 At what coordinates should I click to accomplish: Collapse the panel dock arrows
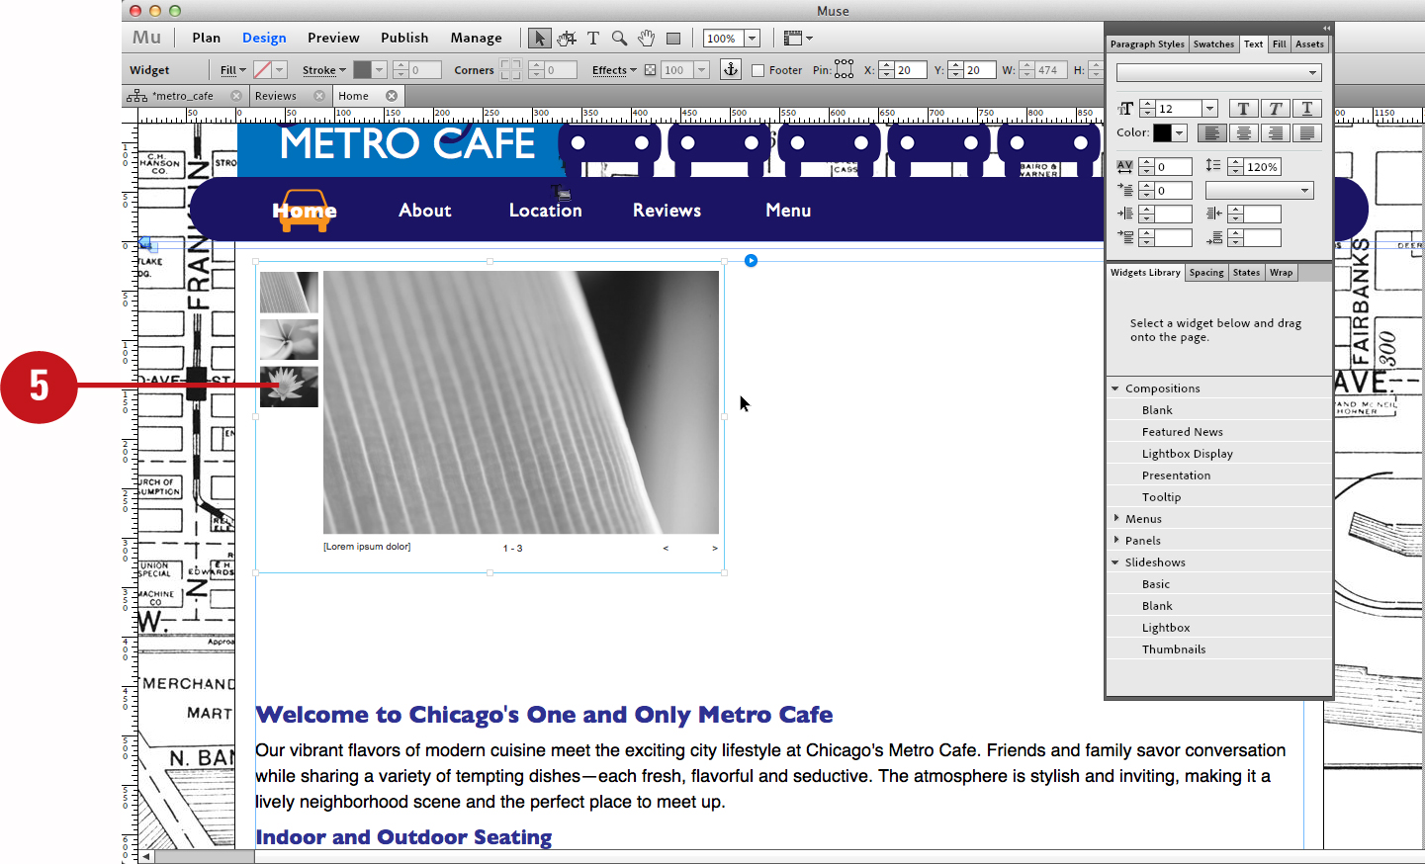(1326, 28)
